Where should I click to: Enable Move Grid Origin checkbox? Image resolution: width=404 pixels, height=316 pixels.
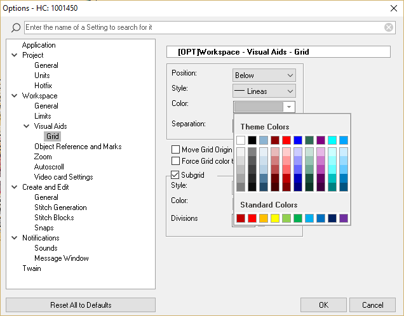pyautogui.click(x=176, y=150)
